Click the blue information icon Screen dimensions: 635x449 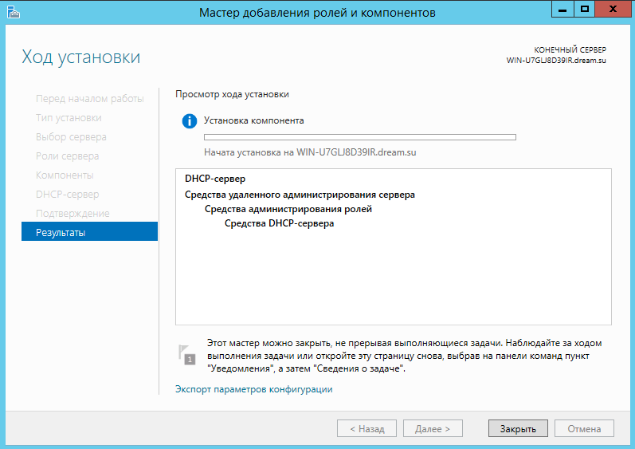189,120
